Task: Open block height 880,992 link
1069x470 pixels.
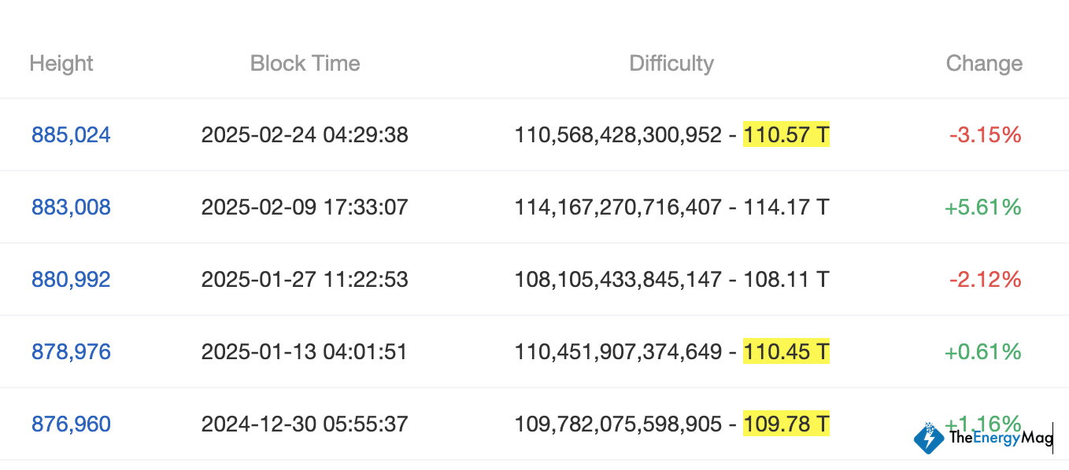Action: click(71, 280)
